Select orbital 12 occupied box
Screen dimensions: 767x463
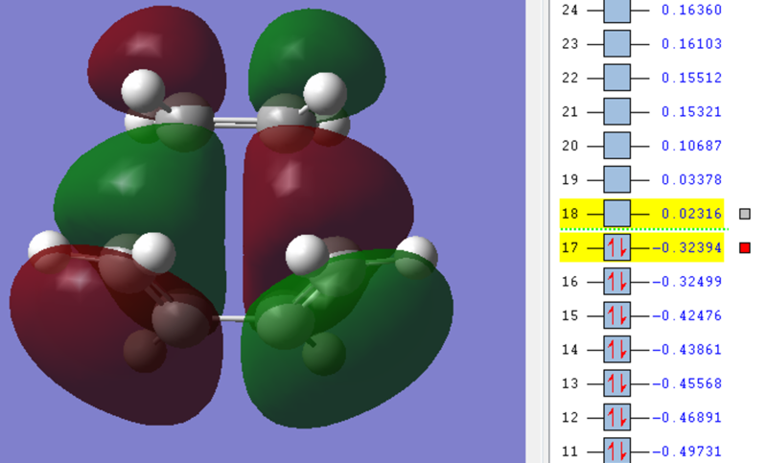pyautogui.click(x=616, y=418)
